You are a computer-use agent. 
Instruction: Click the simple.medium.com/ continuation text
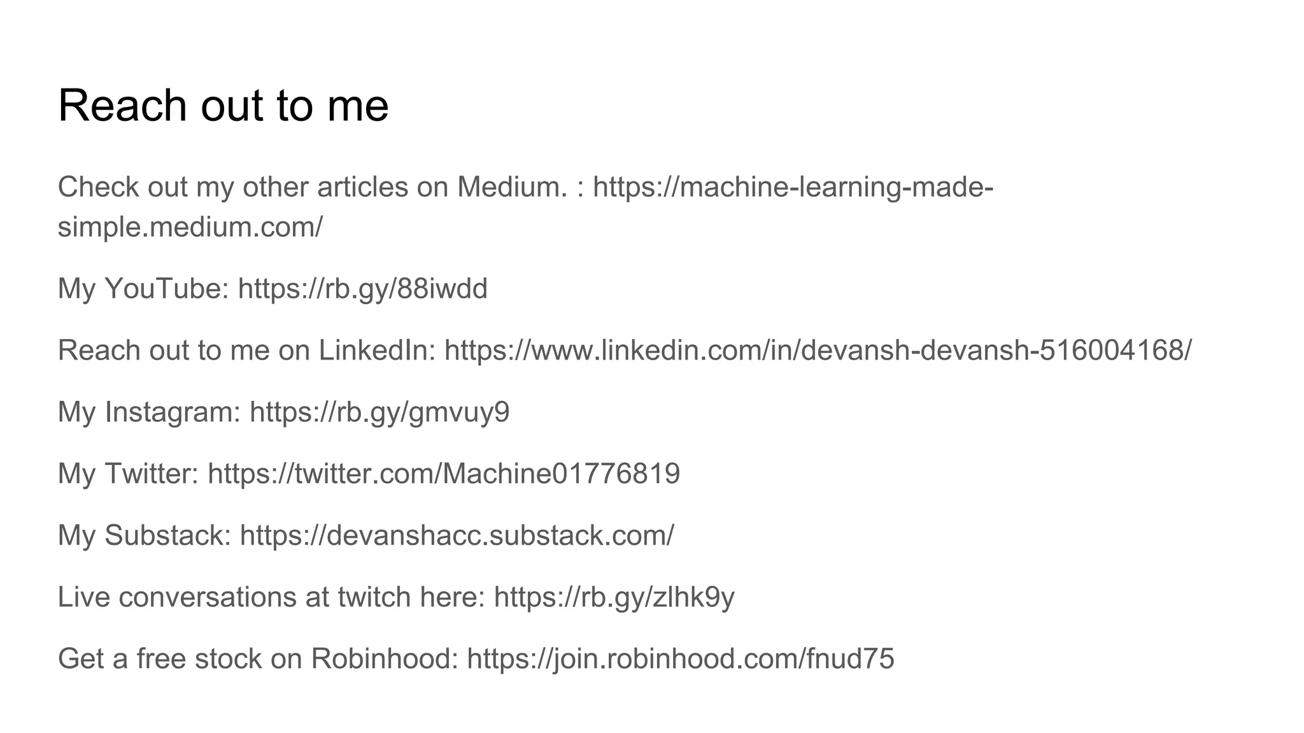coord(190,227)
